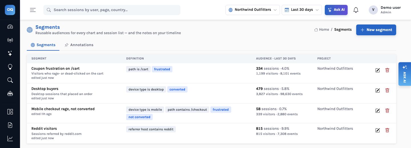Select the Reddit visitors segment name
Screen dimensions: 411x148
[44, 129]
